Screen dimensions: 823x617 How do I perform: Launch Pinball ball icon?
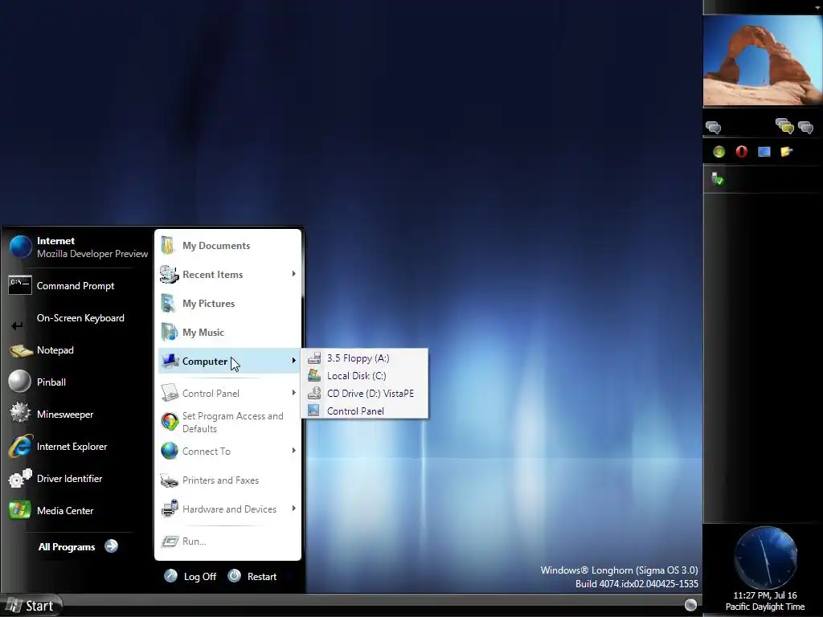tap(20, 382)
